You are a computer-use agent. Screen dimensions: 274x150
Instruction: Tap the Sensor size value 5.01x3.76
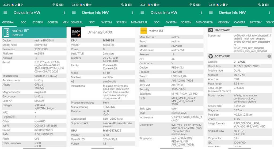pyautogui.click(x=239, y=106)
